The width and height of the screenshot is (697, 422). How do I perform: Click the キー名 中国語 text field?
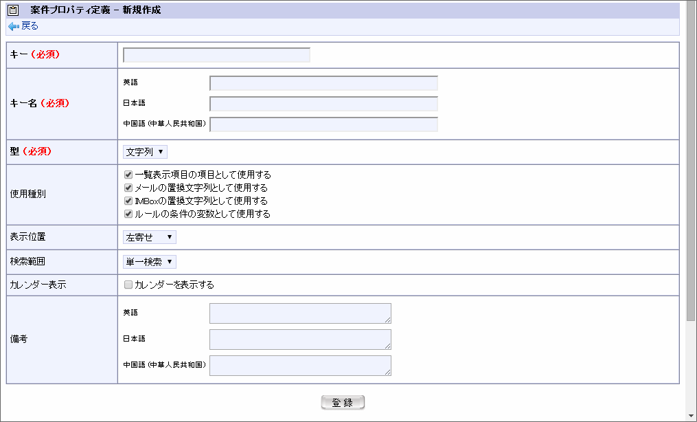pos(323,124)
